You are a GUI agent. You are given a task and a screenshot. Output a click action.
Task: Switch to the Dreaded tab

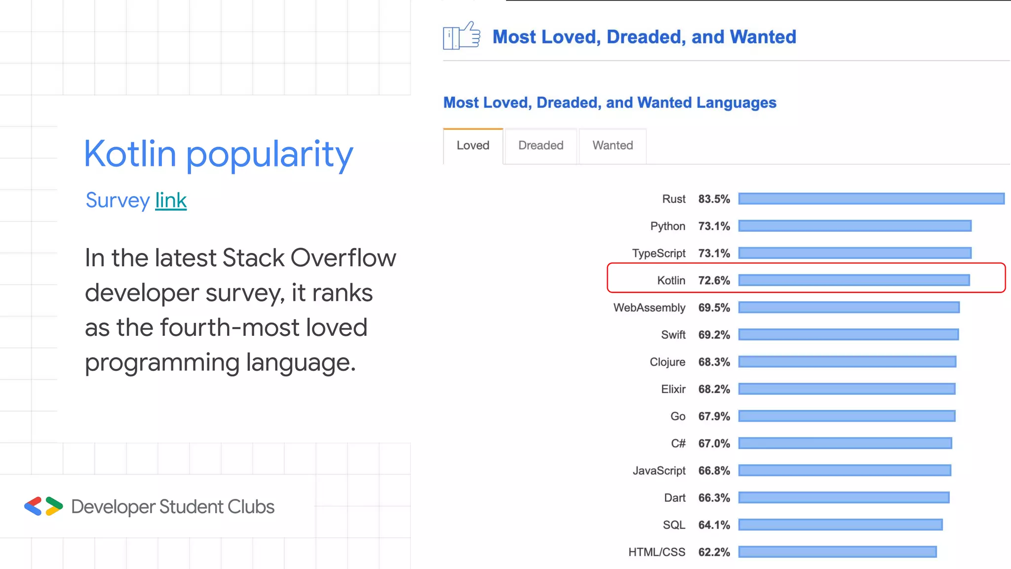pos(541,146)
